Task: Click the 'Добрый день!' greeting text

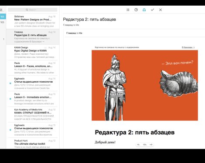Action: pyautogui.click(x=105, y=142)
